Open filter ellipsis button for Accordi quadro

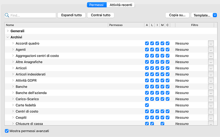[x=211, y=43]
